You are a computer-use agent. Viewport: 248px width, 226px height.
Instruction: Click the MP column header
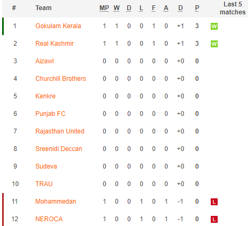point(104,8)
